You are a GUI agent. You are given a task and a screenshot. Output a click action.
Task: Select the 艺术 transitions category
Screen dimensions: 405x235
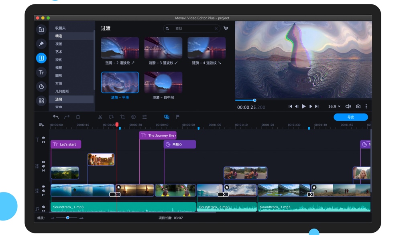(58, 51)
